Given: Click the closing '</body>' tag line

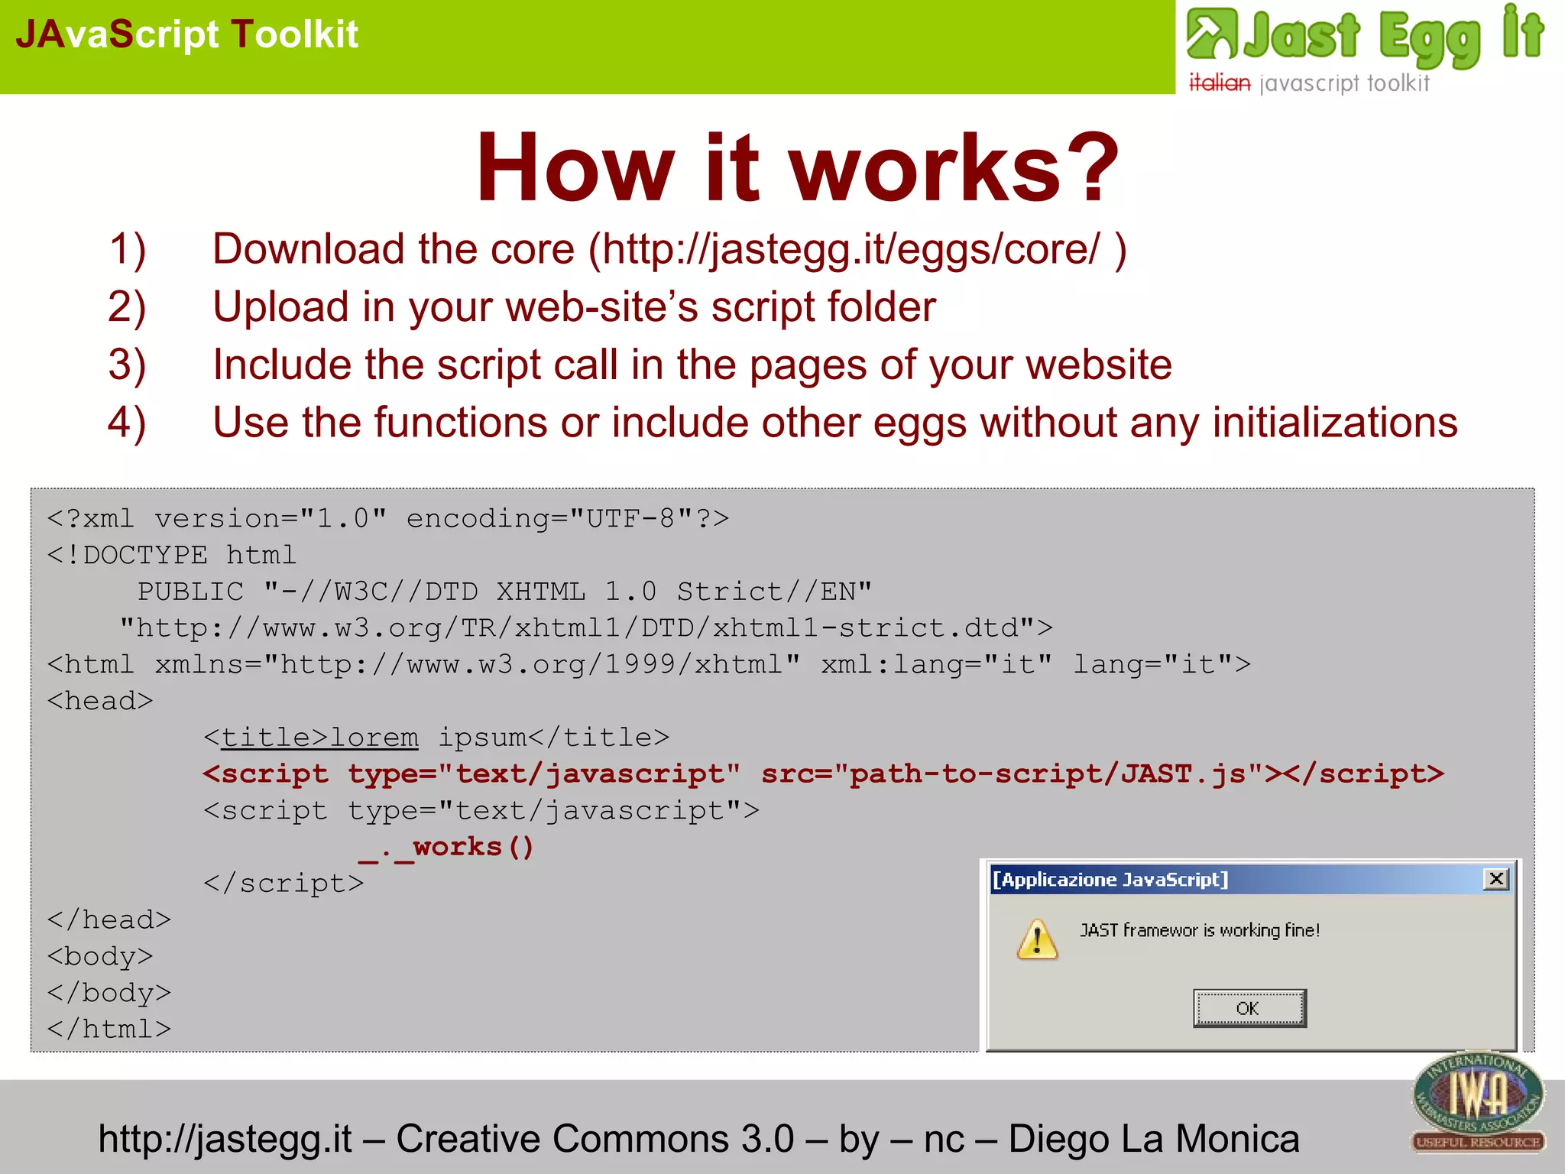Looking at the screenshot, I should coord(109,993).
